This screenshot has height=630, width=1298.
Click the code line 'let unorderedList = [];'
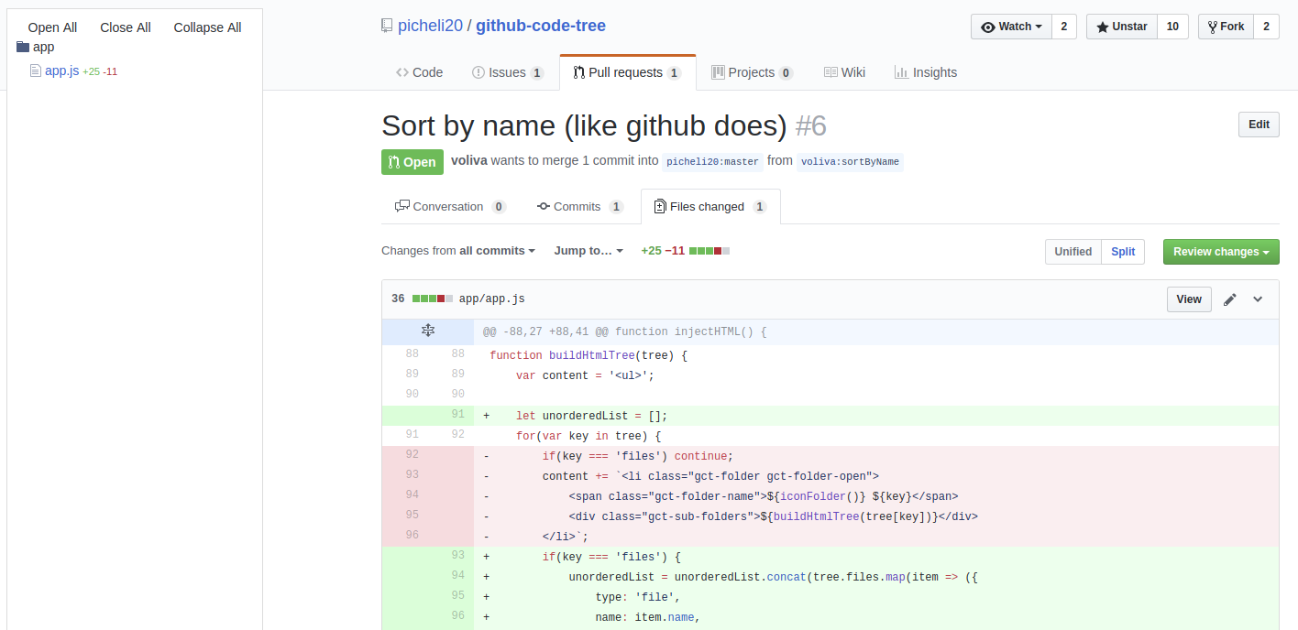coord(591,416)
